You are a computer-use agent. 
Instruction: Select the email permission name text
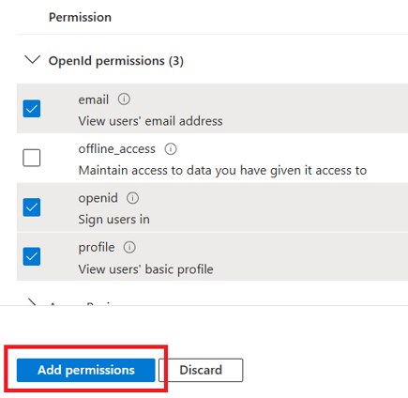tap(94, 100)
